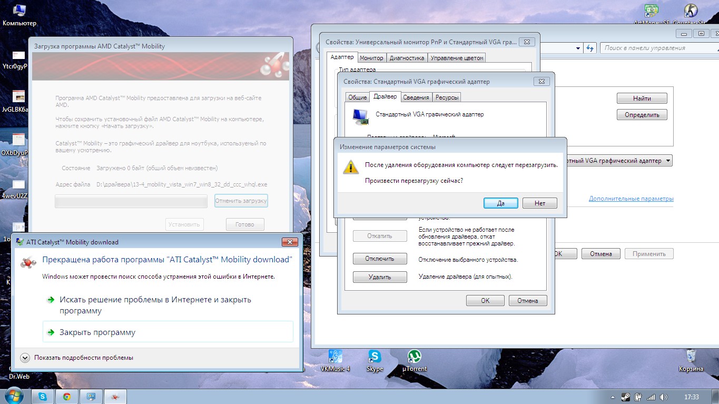Screen dimensions: 719x404
Task: Click Найти button in Control Panel
Action: point(642,98)
